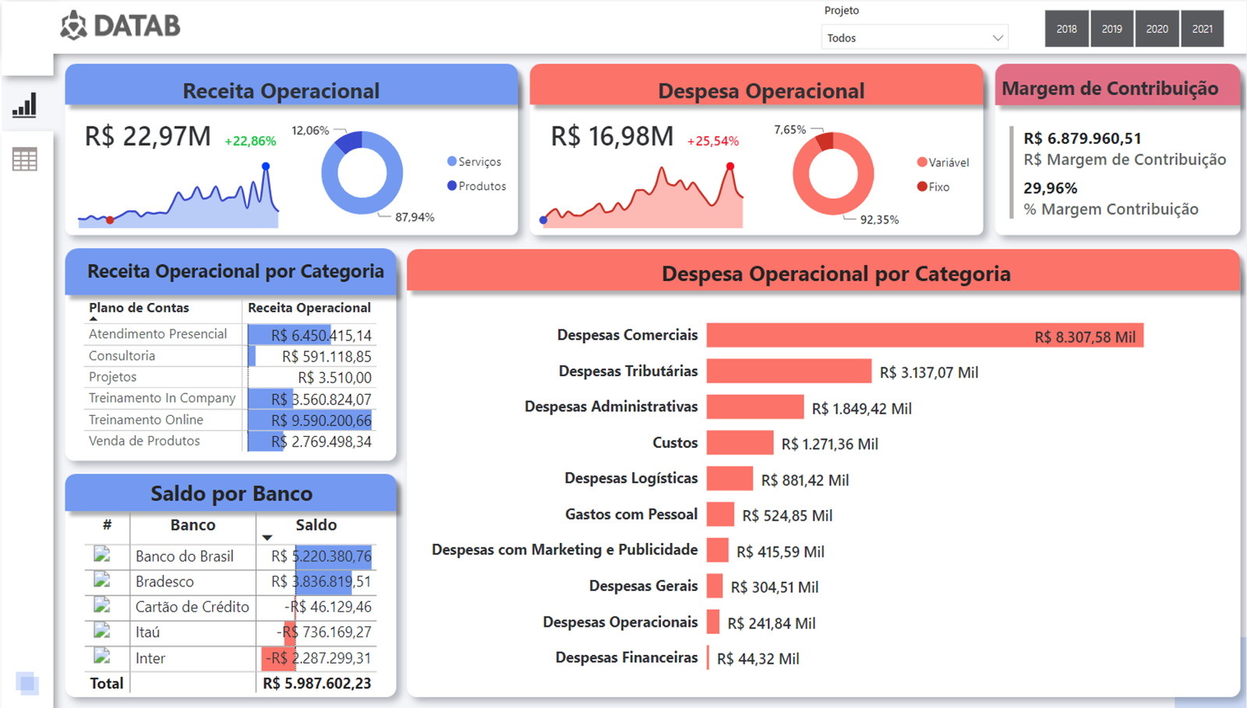Open the Projeto dropdown showing Todos
This screenshot has width=1247, height=708.
pos(914,38)
